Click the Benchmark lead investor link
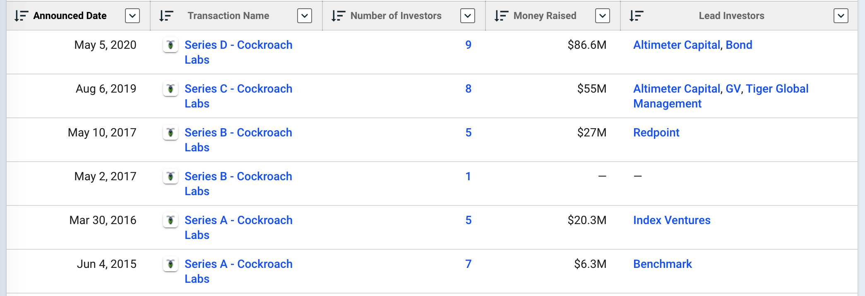Viewport: 865px width, 296px height. pyautogui.click(x=663, y=264)
